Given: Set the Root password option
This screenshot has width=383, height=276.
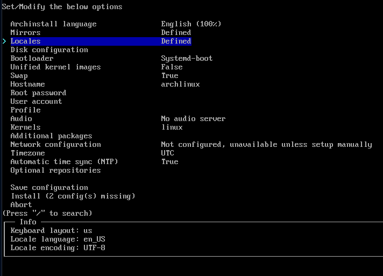Looking at the screenshot, I should [x=38, y=93].
